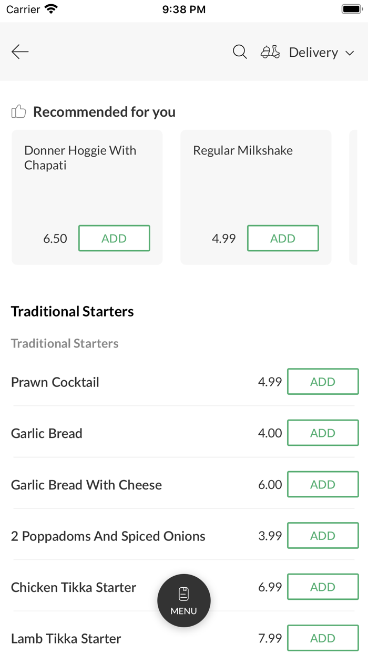Tap the delivery scooter icon
Screen dimensions: 368x654
(x=270, y=52)
